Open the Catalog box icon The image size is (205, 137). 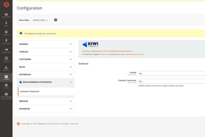6,33
